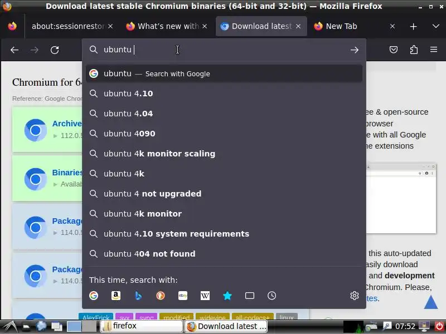Click the Forward navigation arrow
The width and height of the screenshot is (446, 334).
click(x=35, y=50)
